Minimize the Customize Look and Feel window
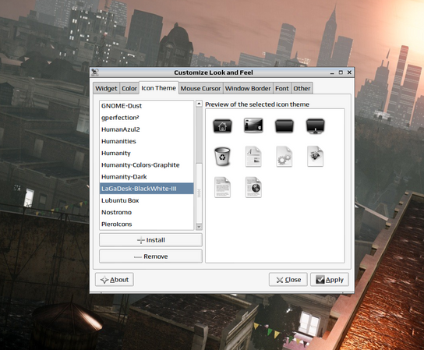 point(332,72)
